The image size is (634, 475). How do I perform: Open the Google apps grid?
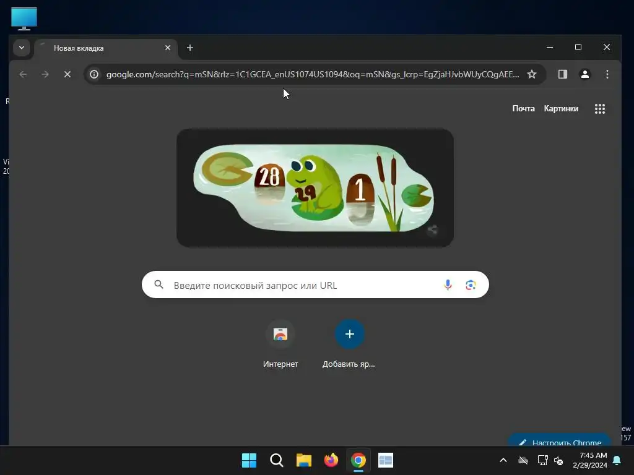coord(599,109)
